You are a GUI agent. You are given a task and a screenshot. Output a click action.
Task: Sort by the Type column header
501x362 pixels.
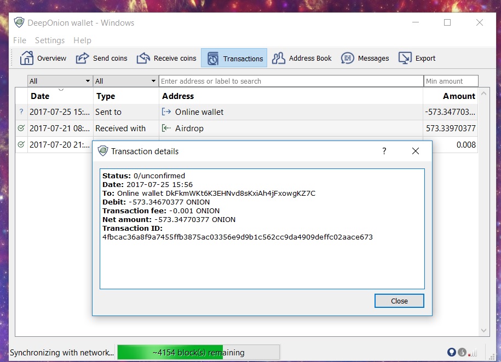126,96
